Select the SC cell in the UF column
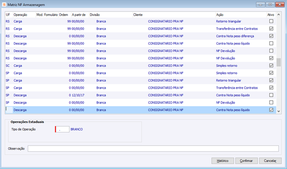Image resolution: width=287 pixels, height=169 pixels. (8, 65)
